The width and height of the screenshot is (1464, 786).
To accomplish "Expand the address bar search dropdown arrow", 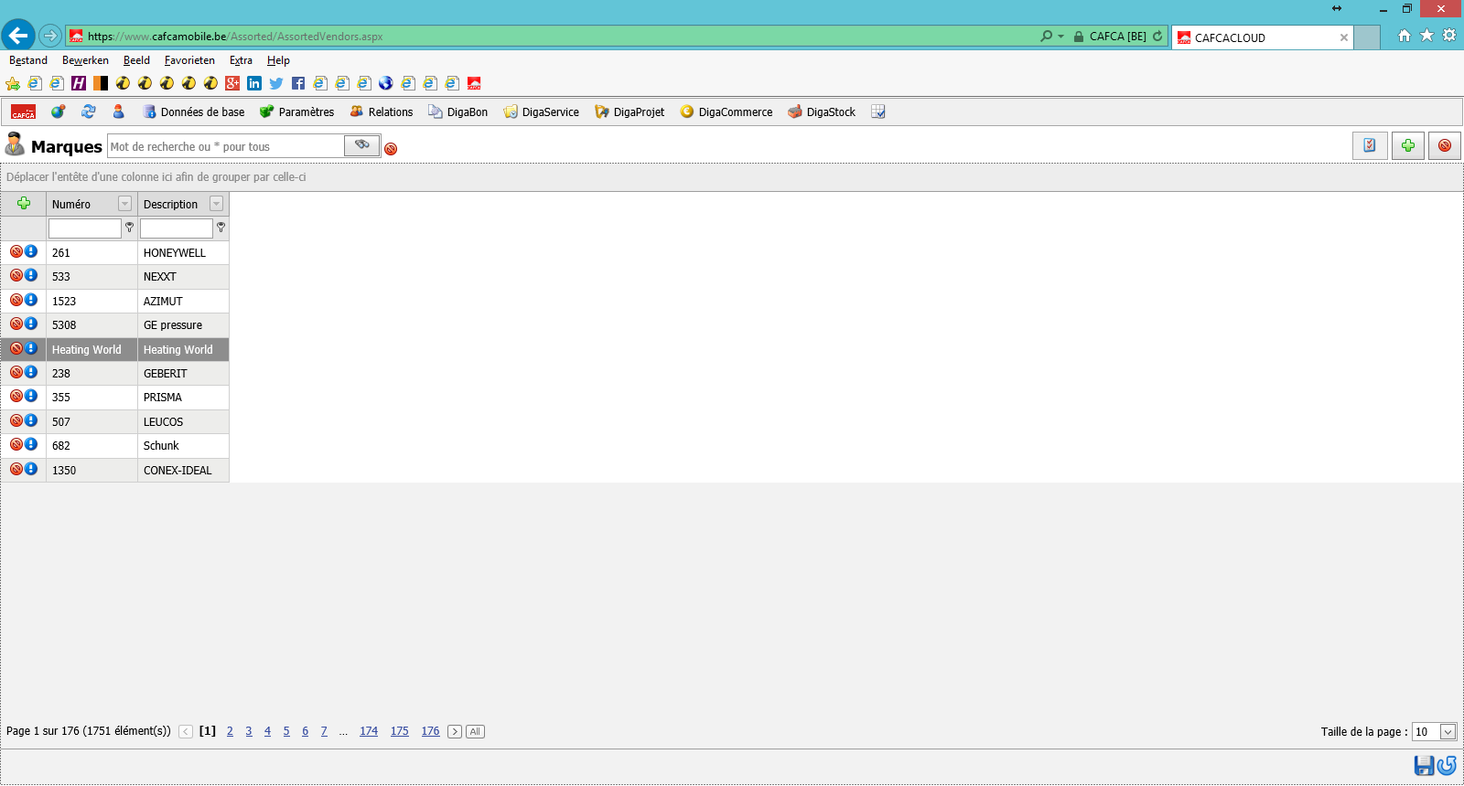I will pos(1060,37).
